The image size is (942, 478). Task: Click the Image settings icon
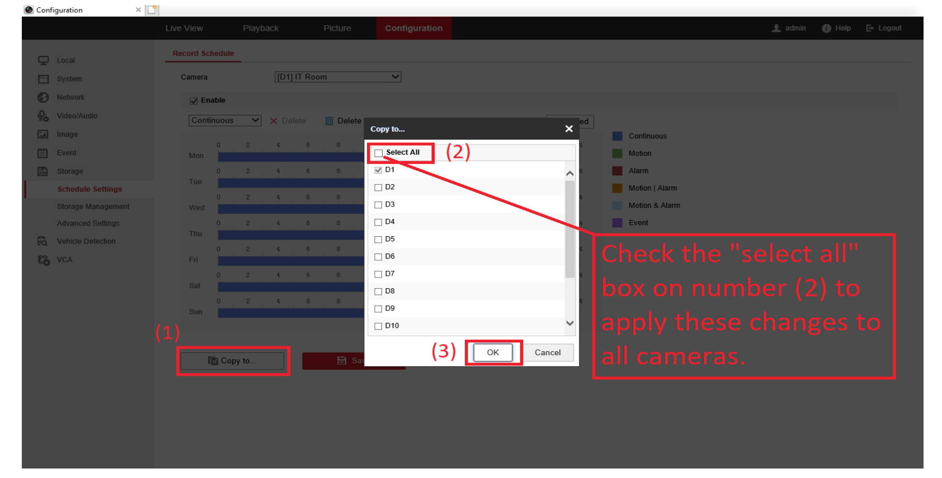[x=43, y=134]
